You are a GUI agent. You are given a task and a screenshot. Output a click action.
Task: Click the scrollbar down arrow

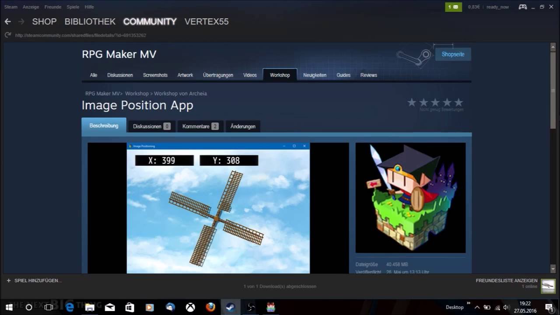553,268
